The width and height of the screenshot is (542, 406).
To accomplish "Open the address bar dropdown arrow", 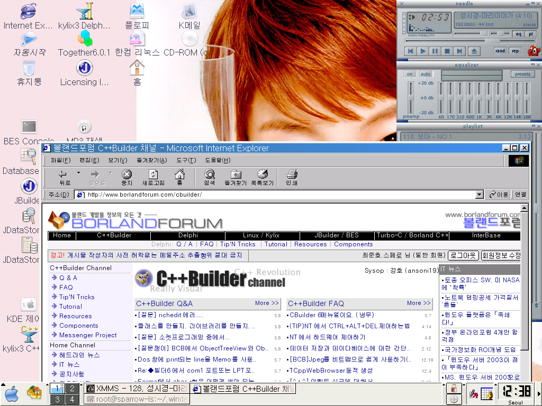I will tap(479, 195).
